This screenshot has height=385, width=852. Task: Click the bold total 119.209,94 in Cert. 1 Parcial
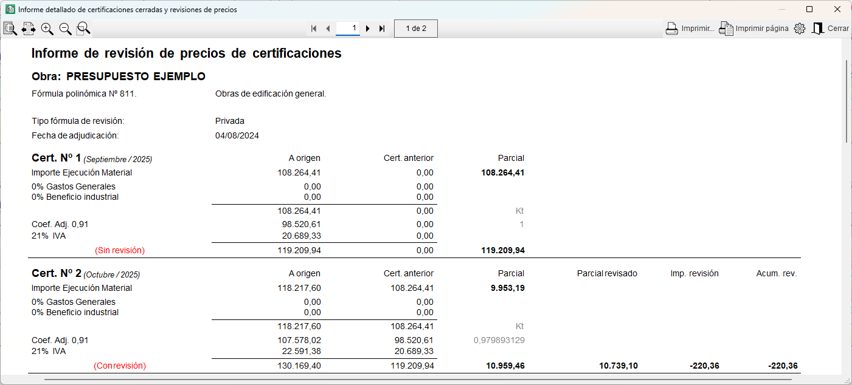502,250
